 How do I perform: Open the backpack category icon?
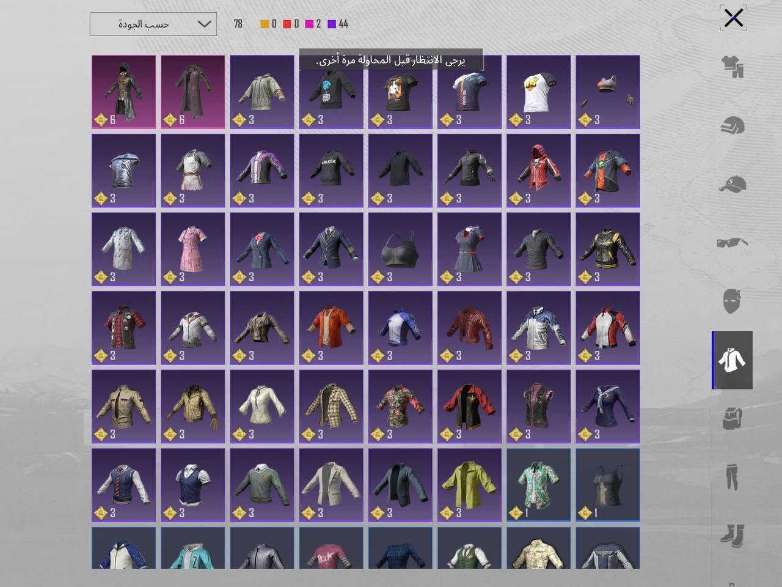732,419
